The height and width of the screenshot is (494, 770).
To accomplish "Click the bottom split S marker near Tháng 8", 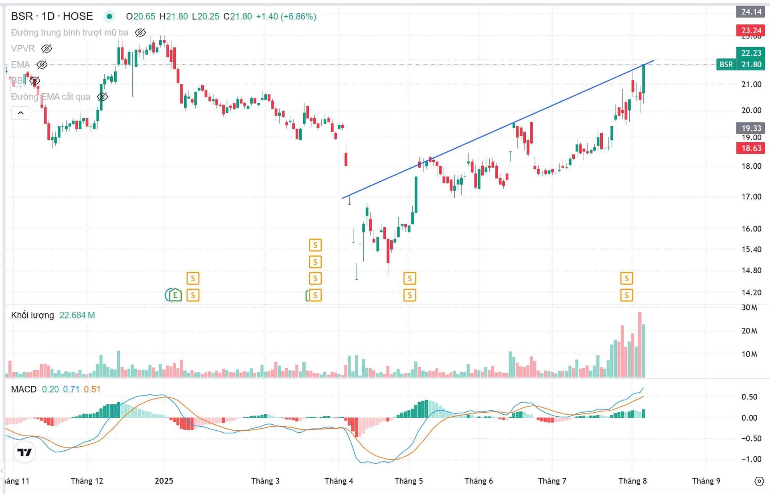I will pyautogui.click(x=626, y=295).
